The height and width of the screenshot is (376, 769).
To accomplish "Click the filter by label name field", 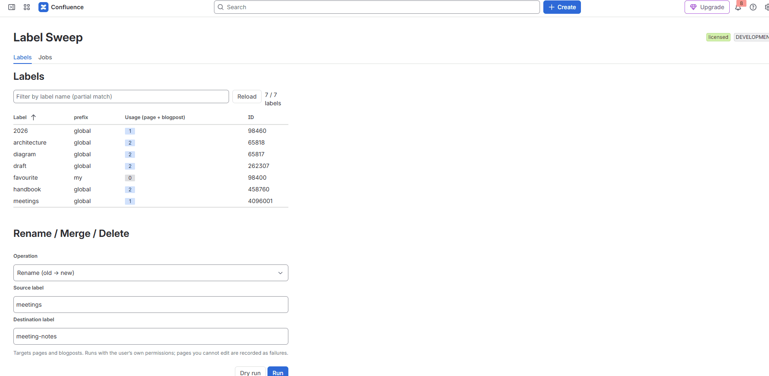I will 121,97.
